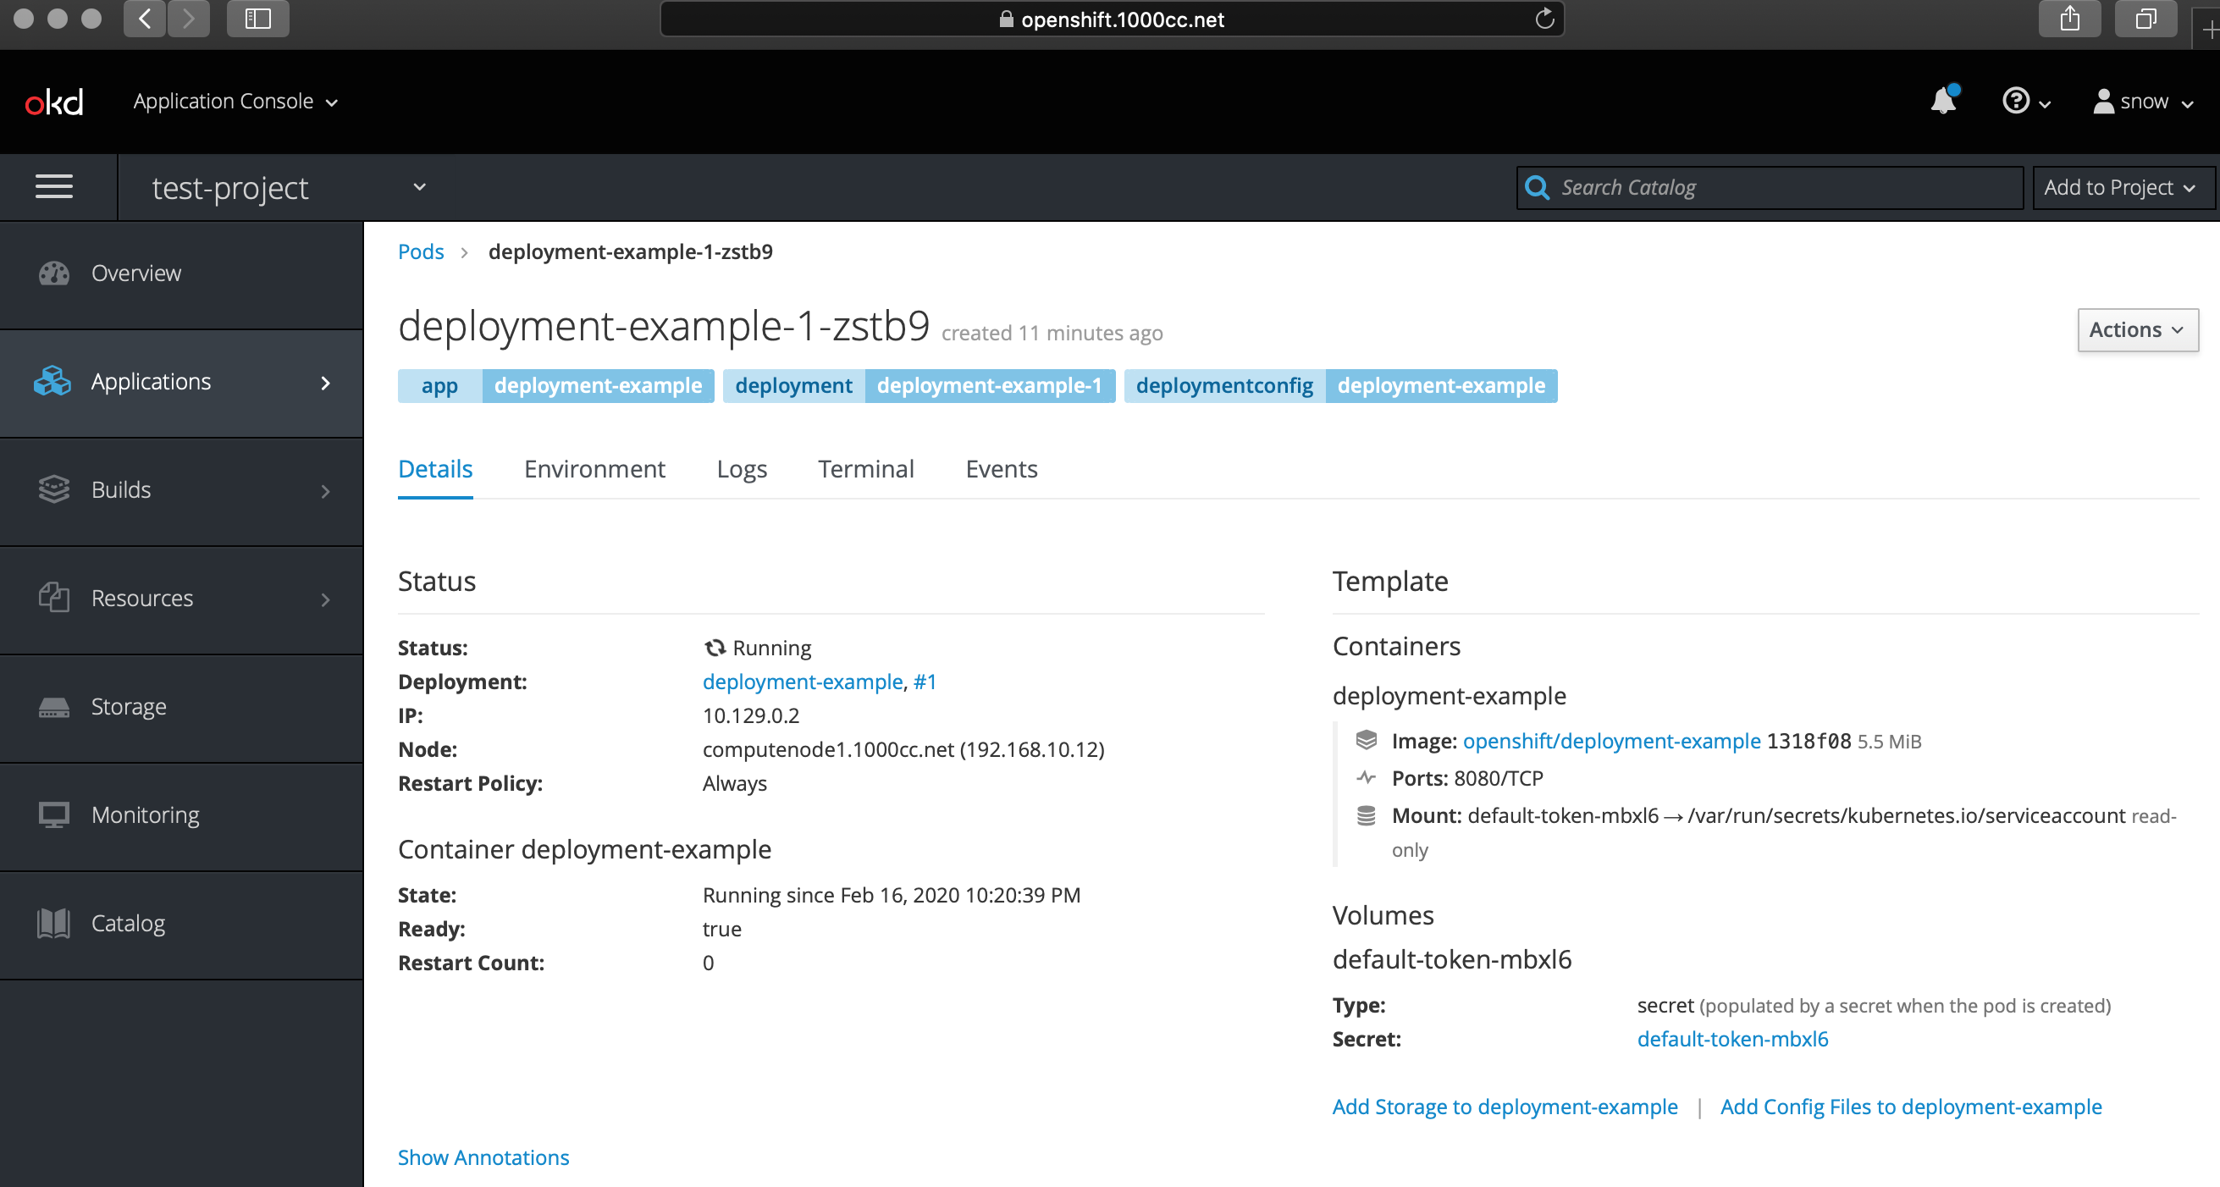Click the Image layers icon
Image resolution: width=2220 pixels, height=1187 pixels.
point(1366,740)
